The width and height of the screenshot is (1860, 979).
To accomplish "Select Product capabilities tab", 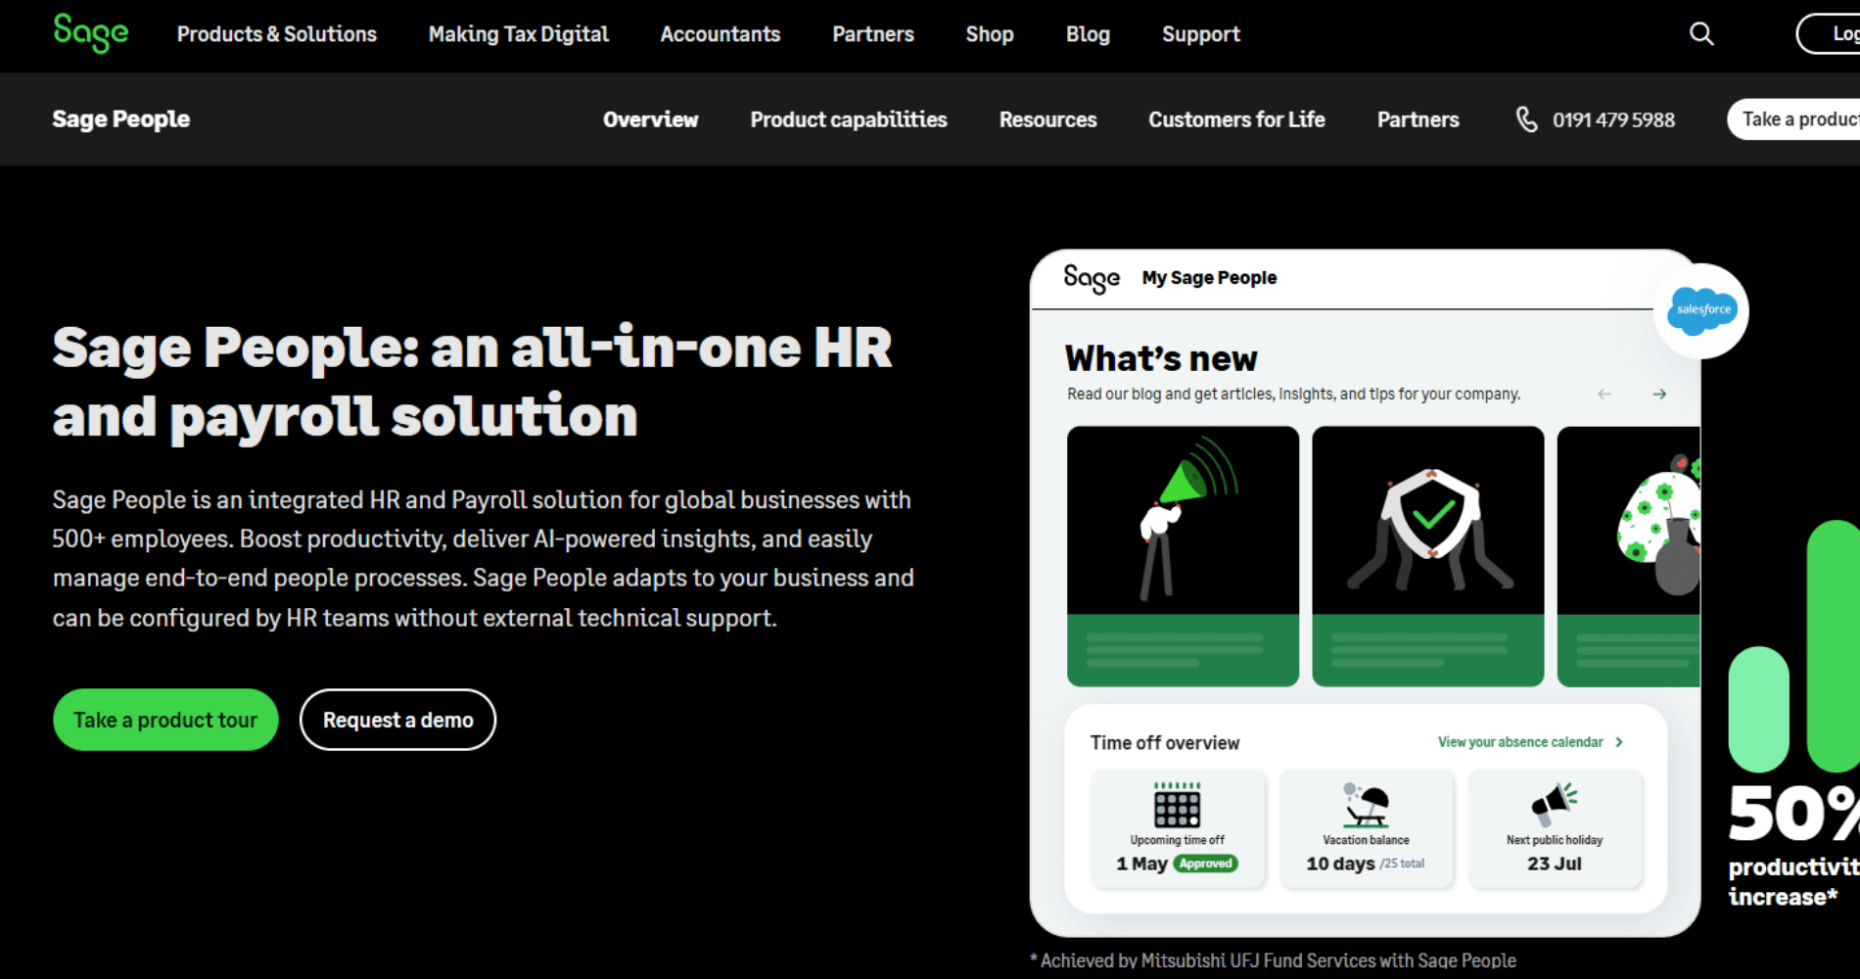I will coord(848,119).
